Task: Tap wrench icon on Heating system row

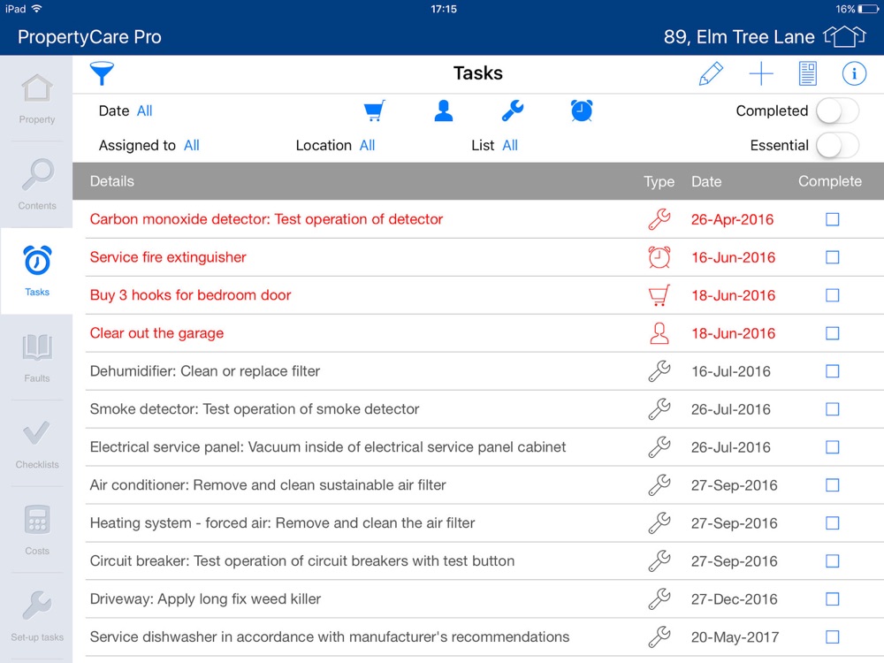Action: click(659, 522)
